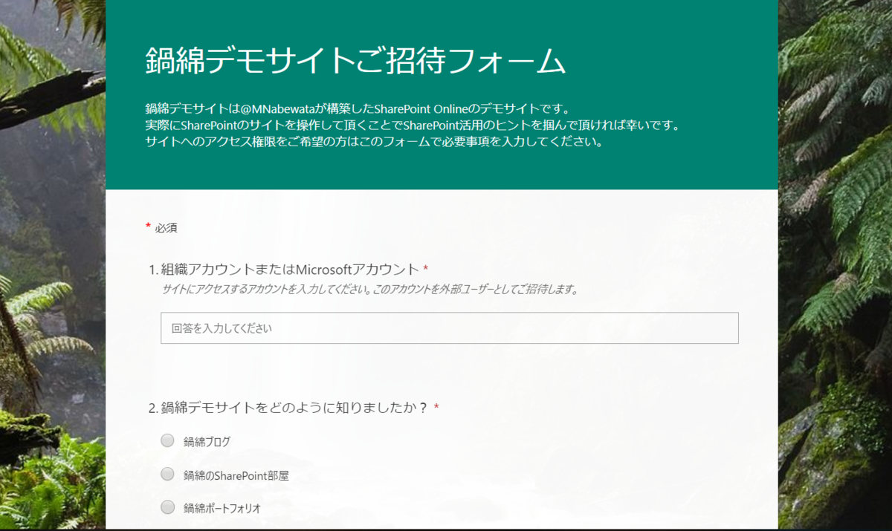Choose the 鍋綿のSharePoint部屋 option

(167, 474)
